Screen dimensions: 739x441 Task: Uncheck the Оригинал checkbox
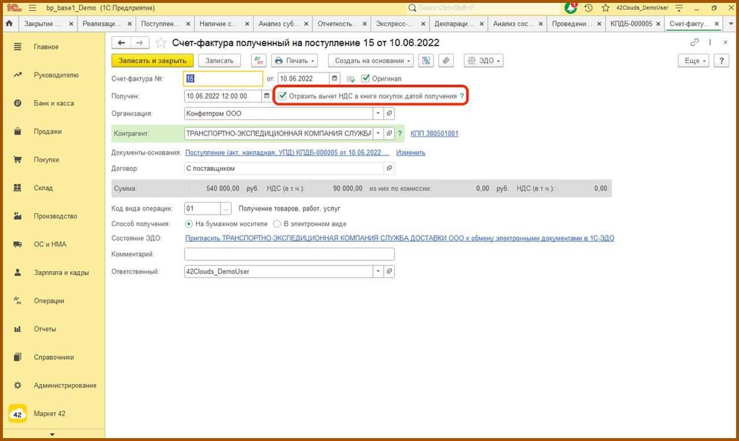365,79
